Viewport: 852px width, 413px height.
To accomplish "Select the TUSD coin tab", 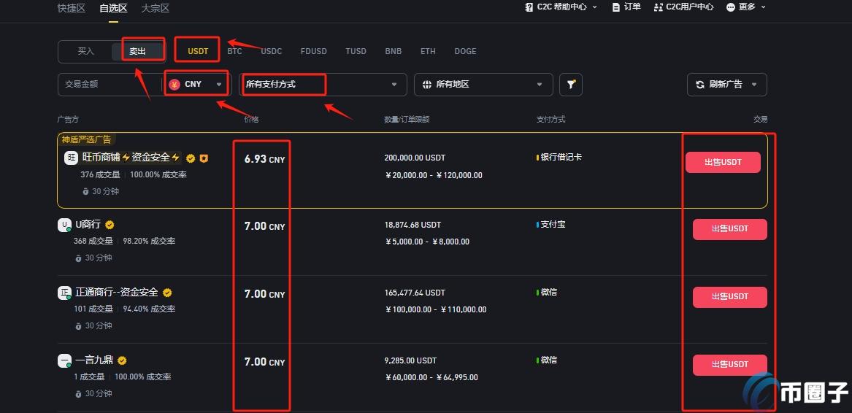I will click(x=356, y=51).
